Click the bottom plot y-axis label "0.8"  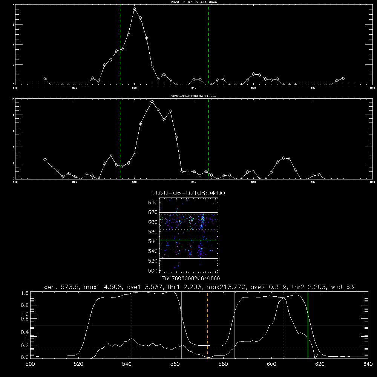[x=25, y=305]
